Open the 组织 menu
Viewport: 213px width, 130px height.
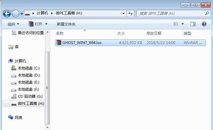click(13, 24)
